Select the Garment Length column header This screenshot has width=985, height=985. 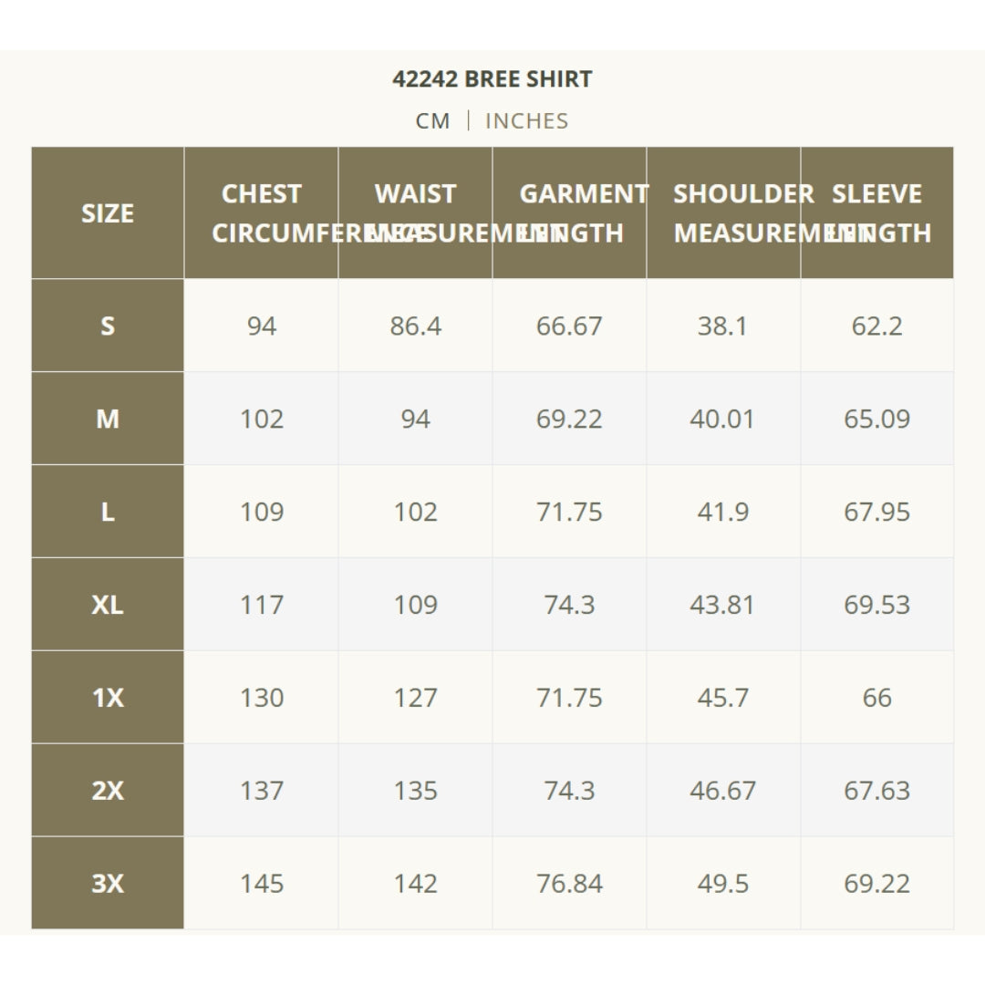tap(569, 213)
